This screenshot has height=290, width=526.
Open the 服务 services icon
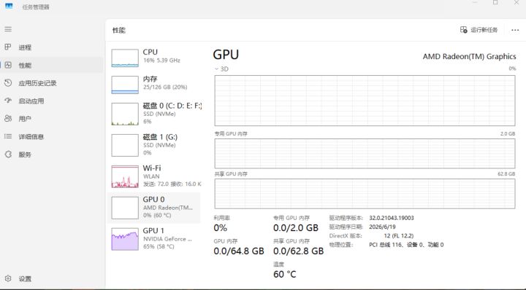(x=8, y=154)
